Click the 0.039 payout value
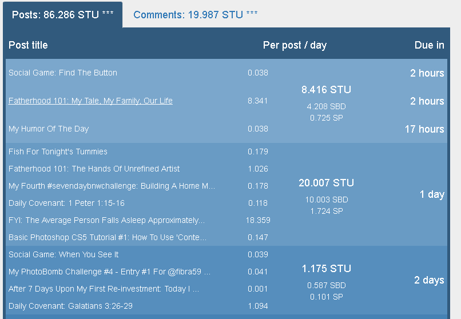Screen dimensions: 461x319 pos(258,254)
